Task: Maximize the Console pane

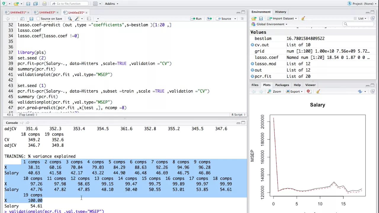Action: click(x=243, y=123)
